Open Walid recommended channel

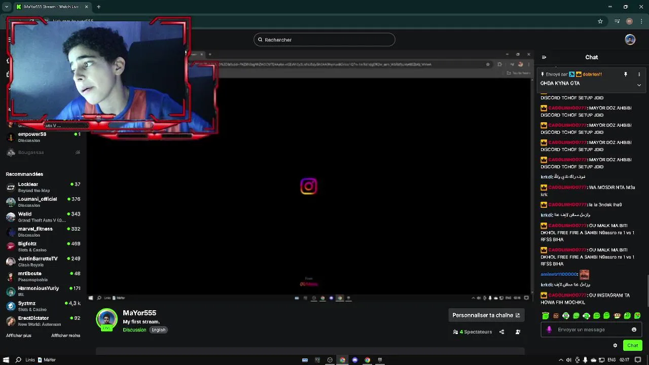43,216
